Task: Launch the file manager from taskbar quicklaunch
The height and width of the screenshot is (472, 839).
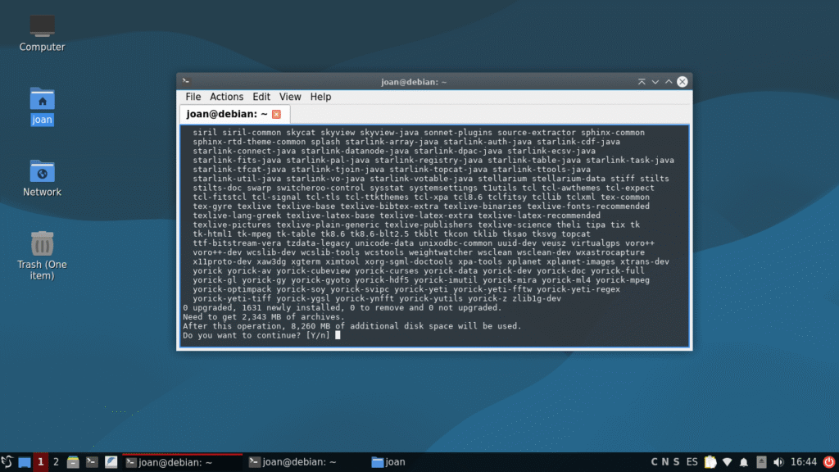Action: pos(73,462)
